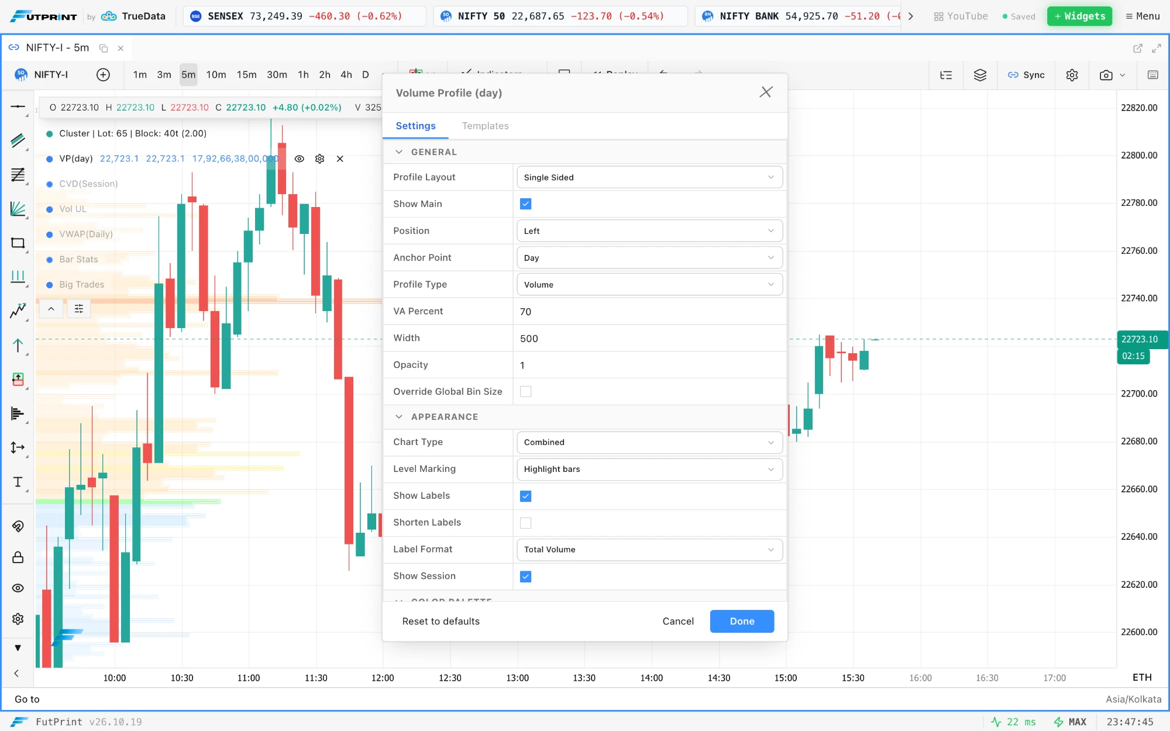The image size is (1170, 731).
Task: Open the chart layers icon
Action: click(980, 75)
